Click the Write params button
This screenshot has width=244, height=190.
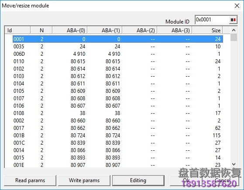point(84,180)
